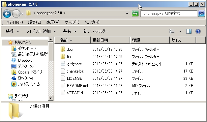
Task: Click MD ファイル type of README.md
Action: point(141,86)
